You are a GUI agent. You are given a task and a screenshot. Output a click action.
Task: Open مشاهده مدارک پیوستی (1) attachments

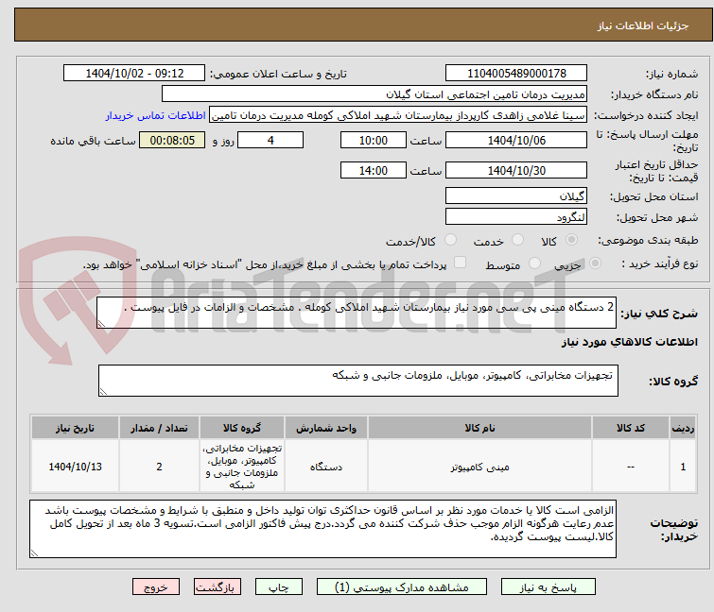pos(401,587)
